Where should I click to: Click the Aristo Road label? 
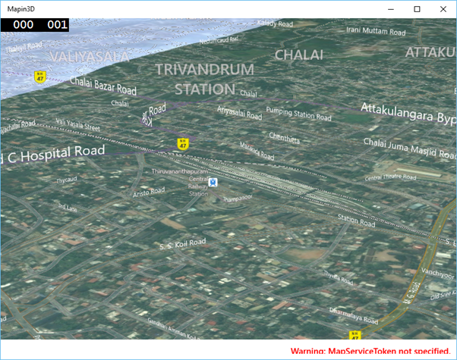point(149,192)
